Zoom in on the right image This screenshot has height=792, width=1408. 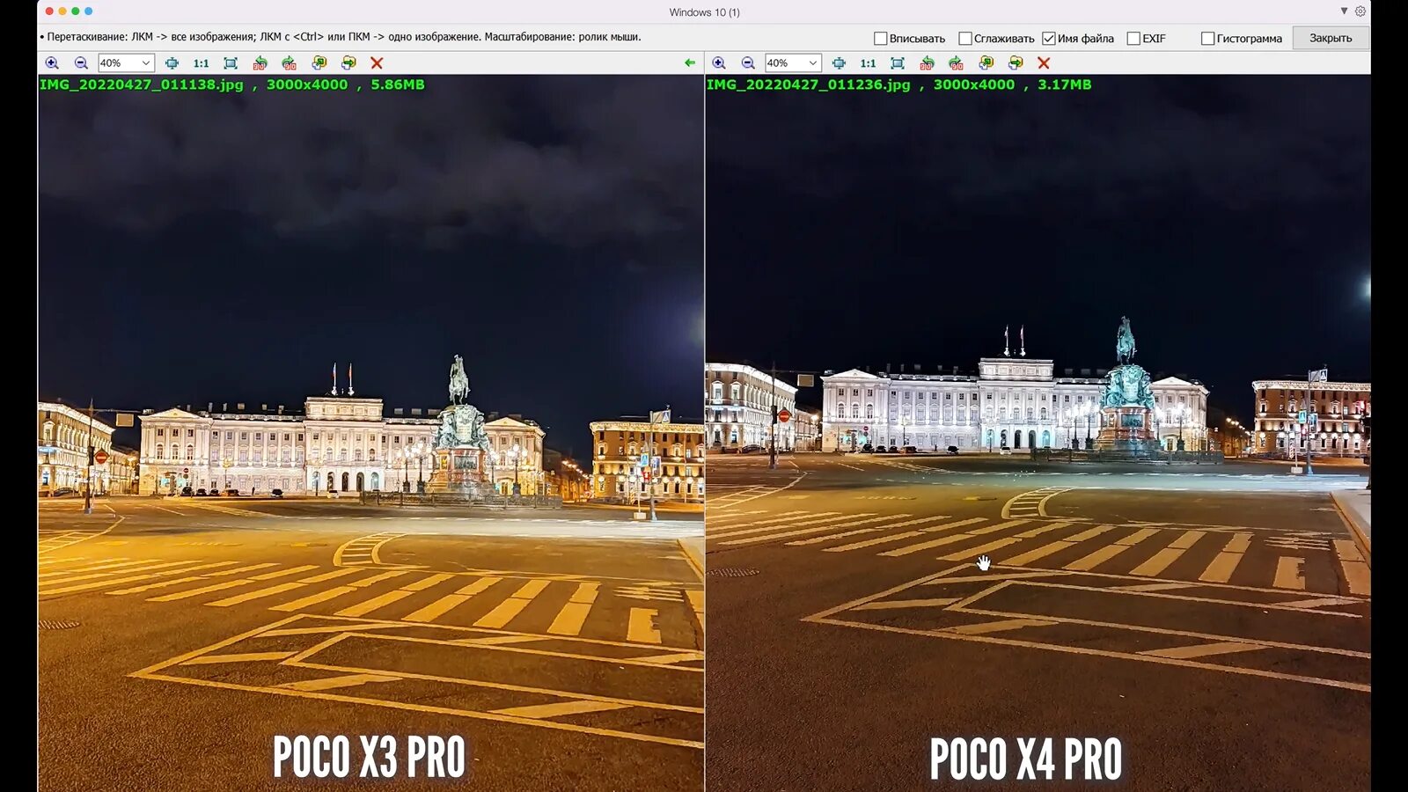tap(719, 63)
